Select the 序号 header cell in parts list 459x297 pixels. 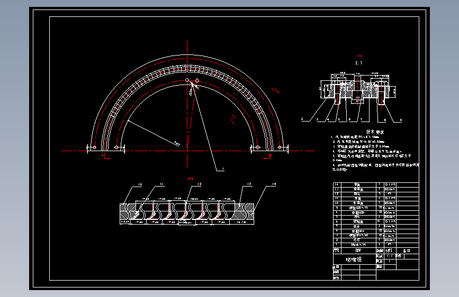click(336, 250)
